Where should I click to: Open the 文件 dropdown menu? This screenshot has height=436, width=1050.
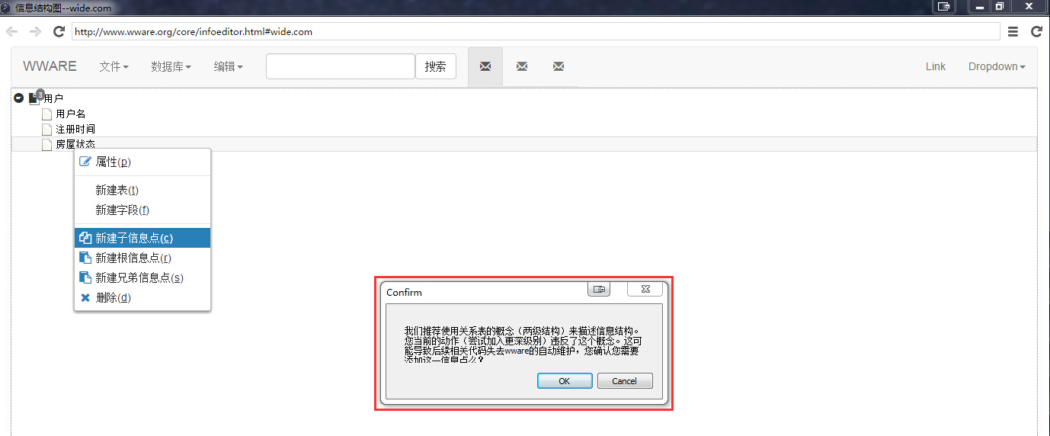tap(114, 67)
